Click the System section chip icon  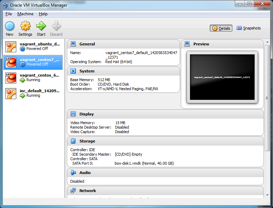tap(73, 71)
